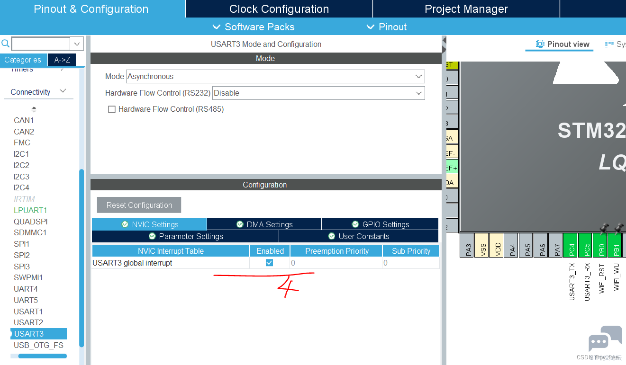Image resolution: width=626 pixels, height=365 pixels.
Task: Click the System view grid icon
Action: [x=609, y=44]
